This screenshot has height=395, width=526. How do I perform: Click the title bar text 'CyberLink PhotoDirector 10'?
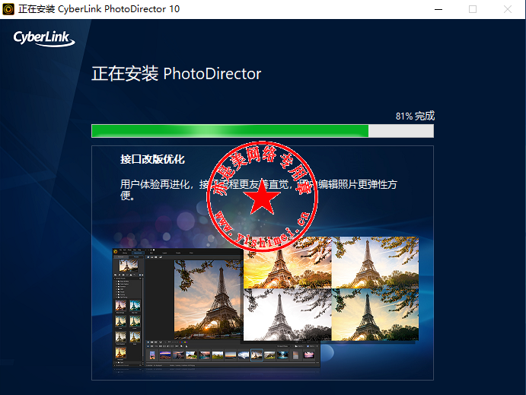pyautogui.click(x=119, y=9)
